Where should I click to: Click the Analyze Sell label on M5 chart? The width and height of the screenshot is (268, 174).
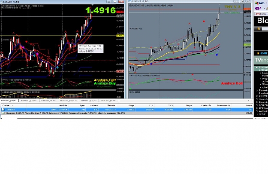coord(232,83)
